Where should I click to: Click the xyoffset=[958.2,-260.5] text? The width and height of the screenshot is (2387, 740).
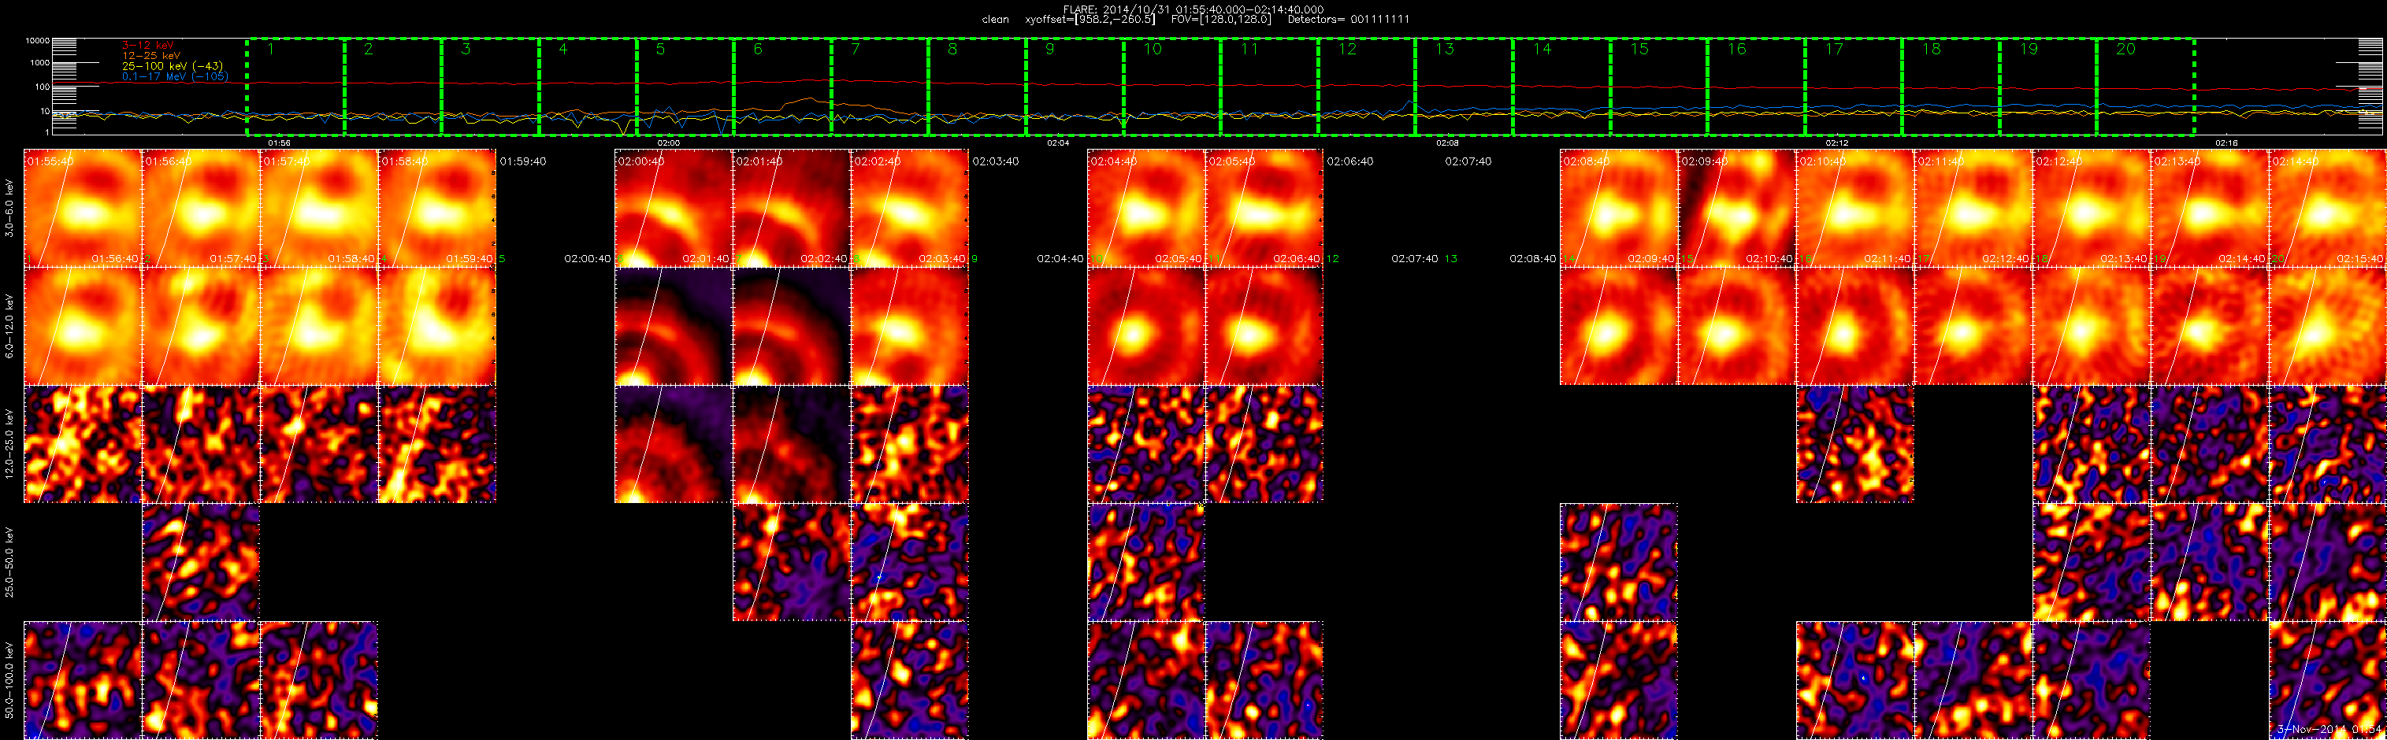tap(1090, 20)
